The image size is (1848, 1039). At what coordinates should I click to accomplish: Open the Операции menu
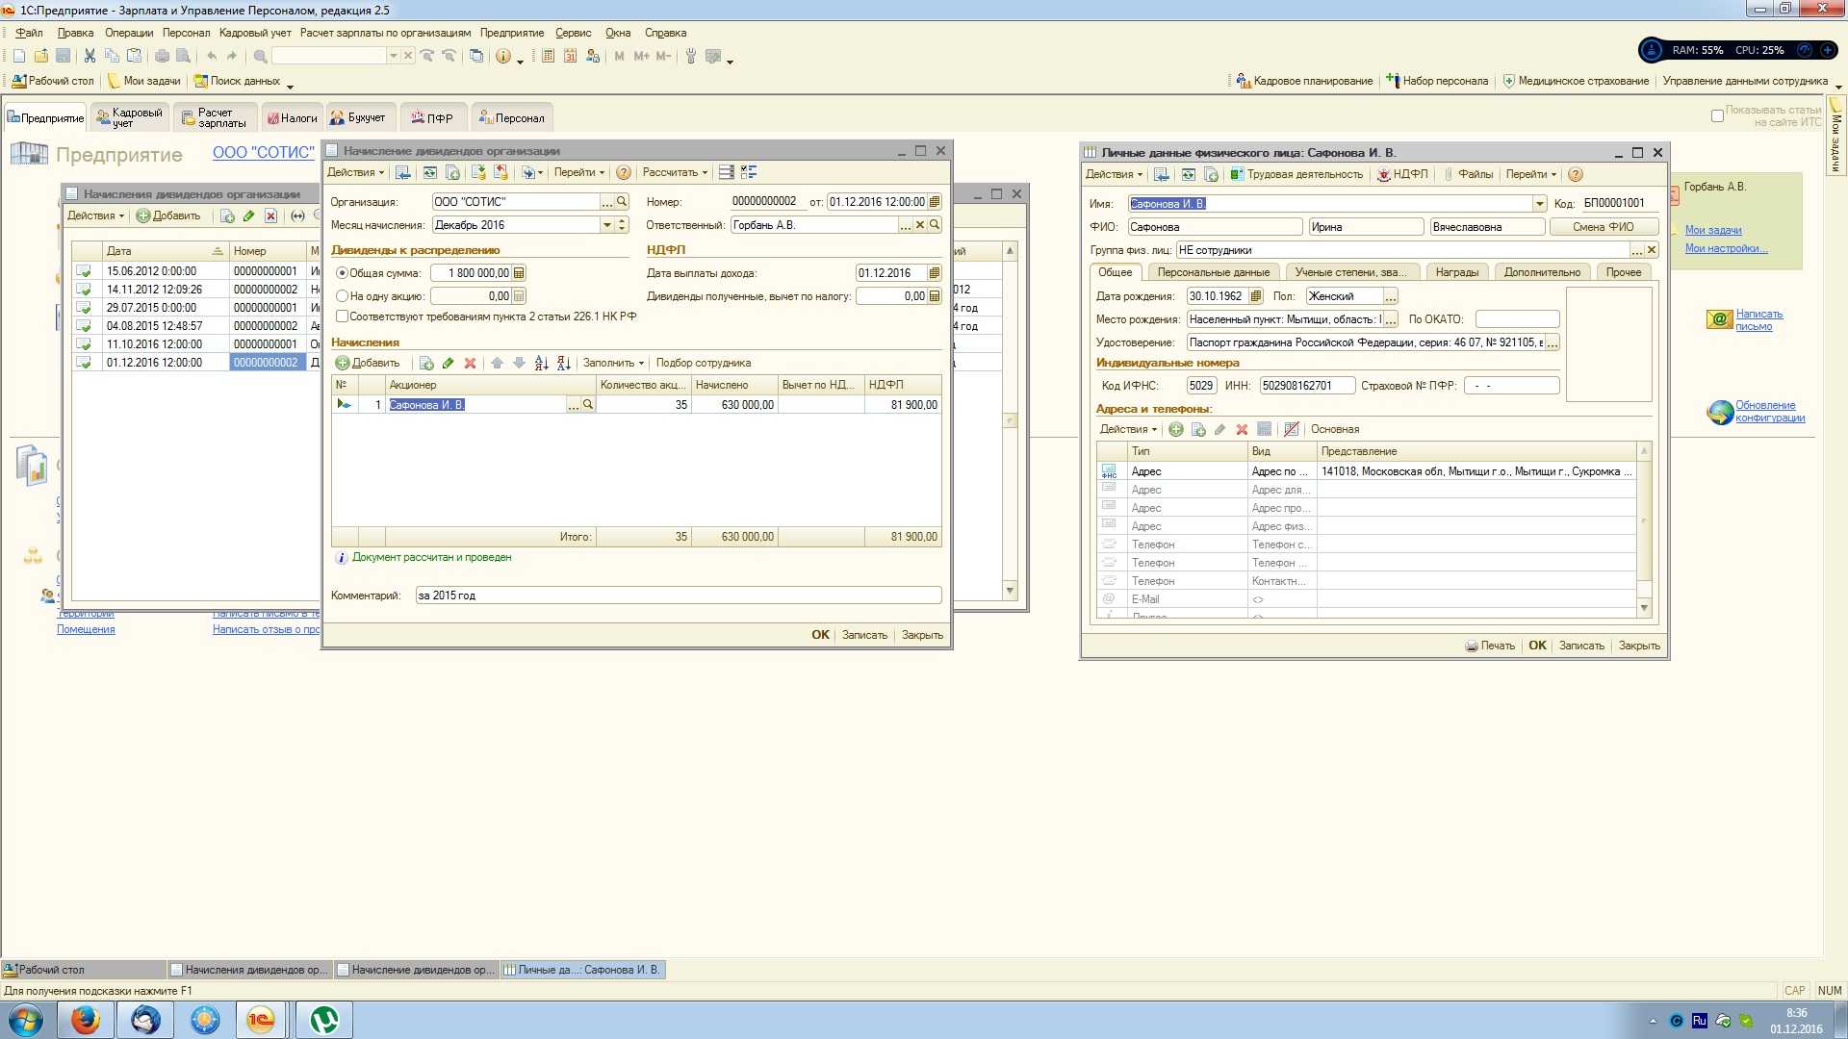tap(129, 33)
